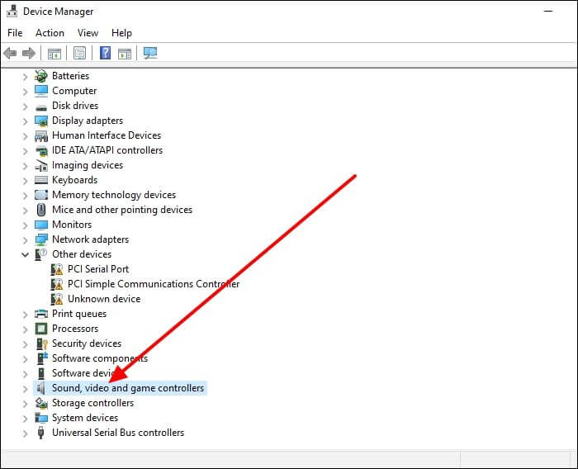Click the PCI Serial Port warning icon
This screenshot has width=578, height=469.
click(56, 269)
